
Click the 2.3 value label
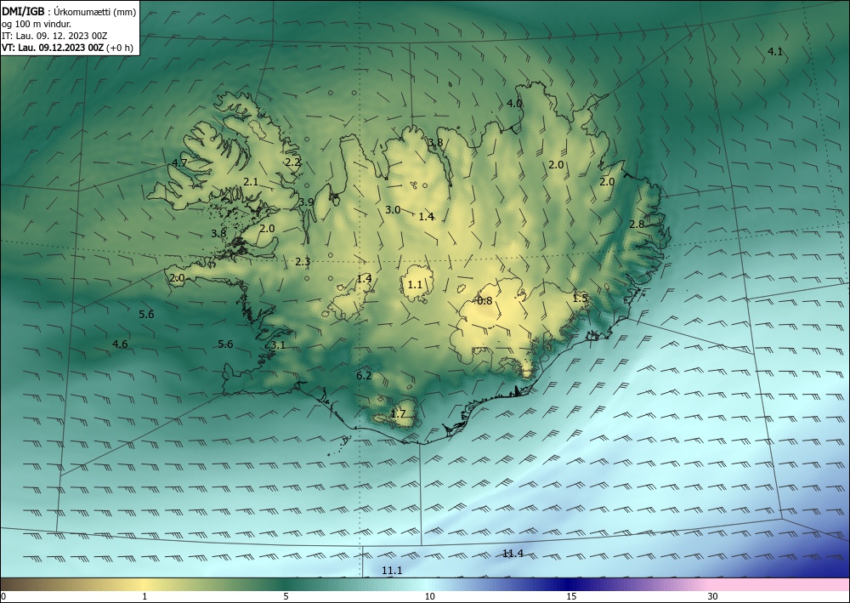point(303,262)
